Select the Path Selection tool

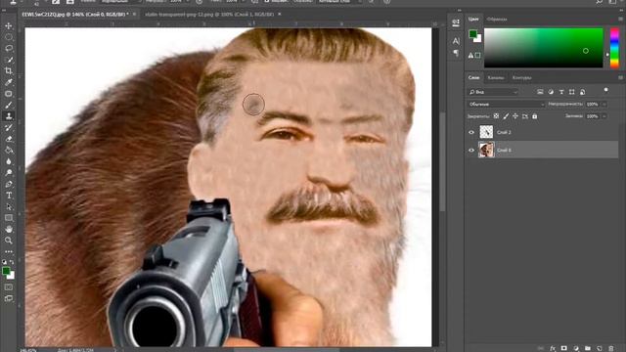9,206
